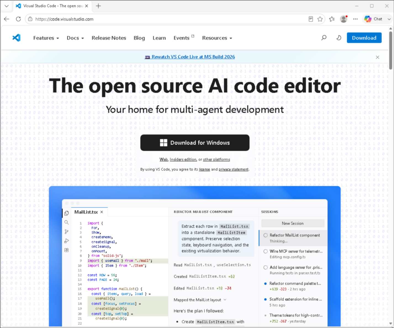Click Run and Debug icon in mockup
Image resolution: width=394 pixels, height=328 pixels.
pos(67,241)
